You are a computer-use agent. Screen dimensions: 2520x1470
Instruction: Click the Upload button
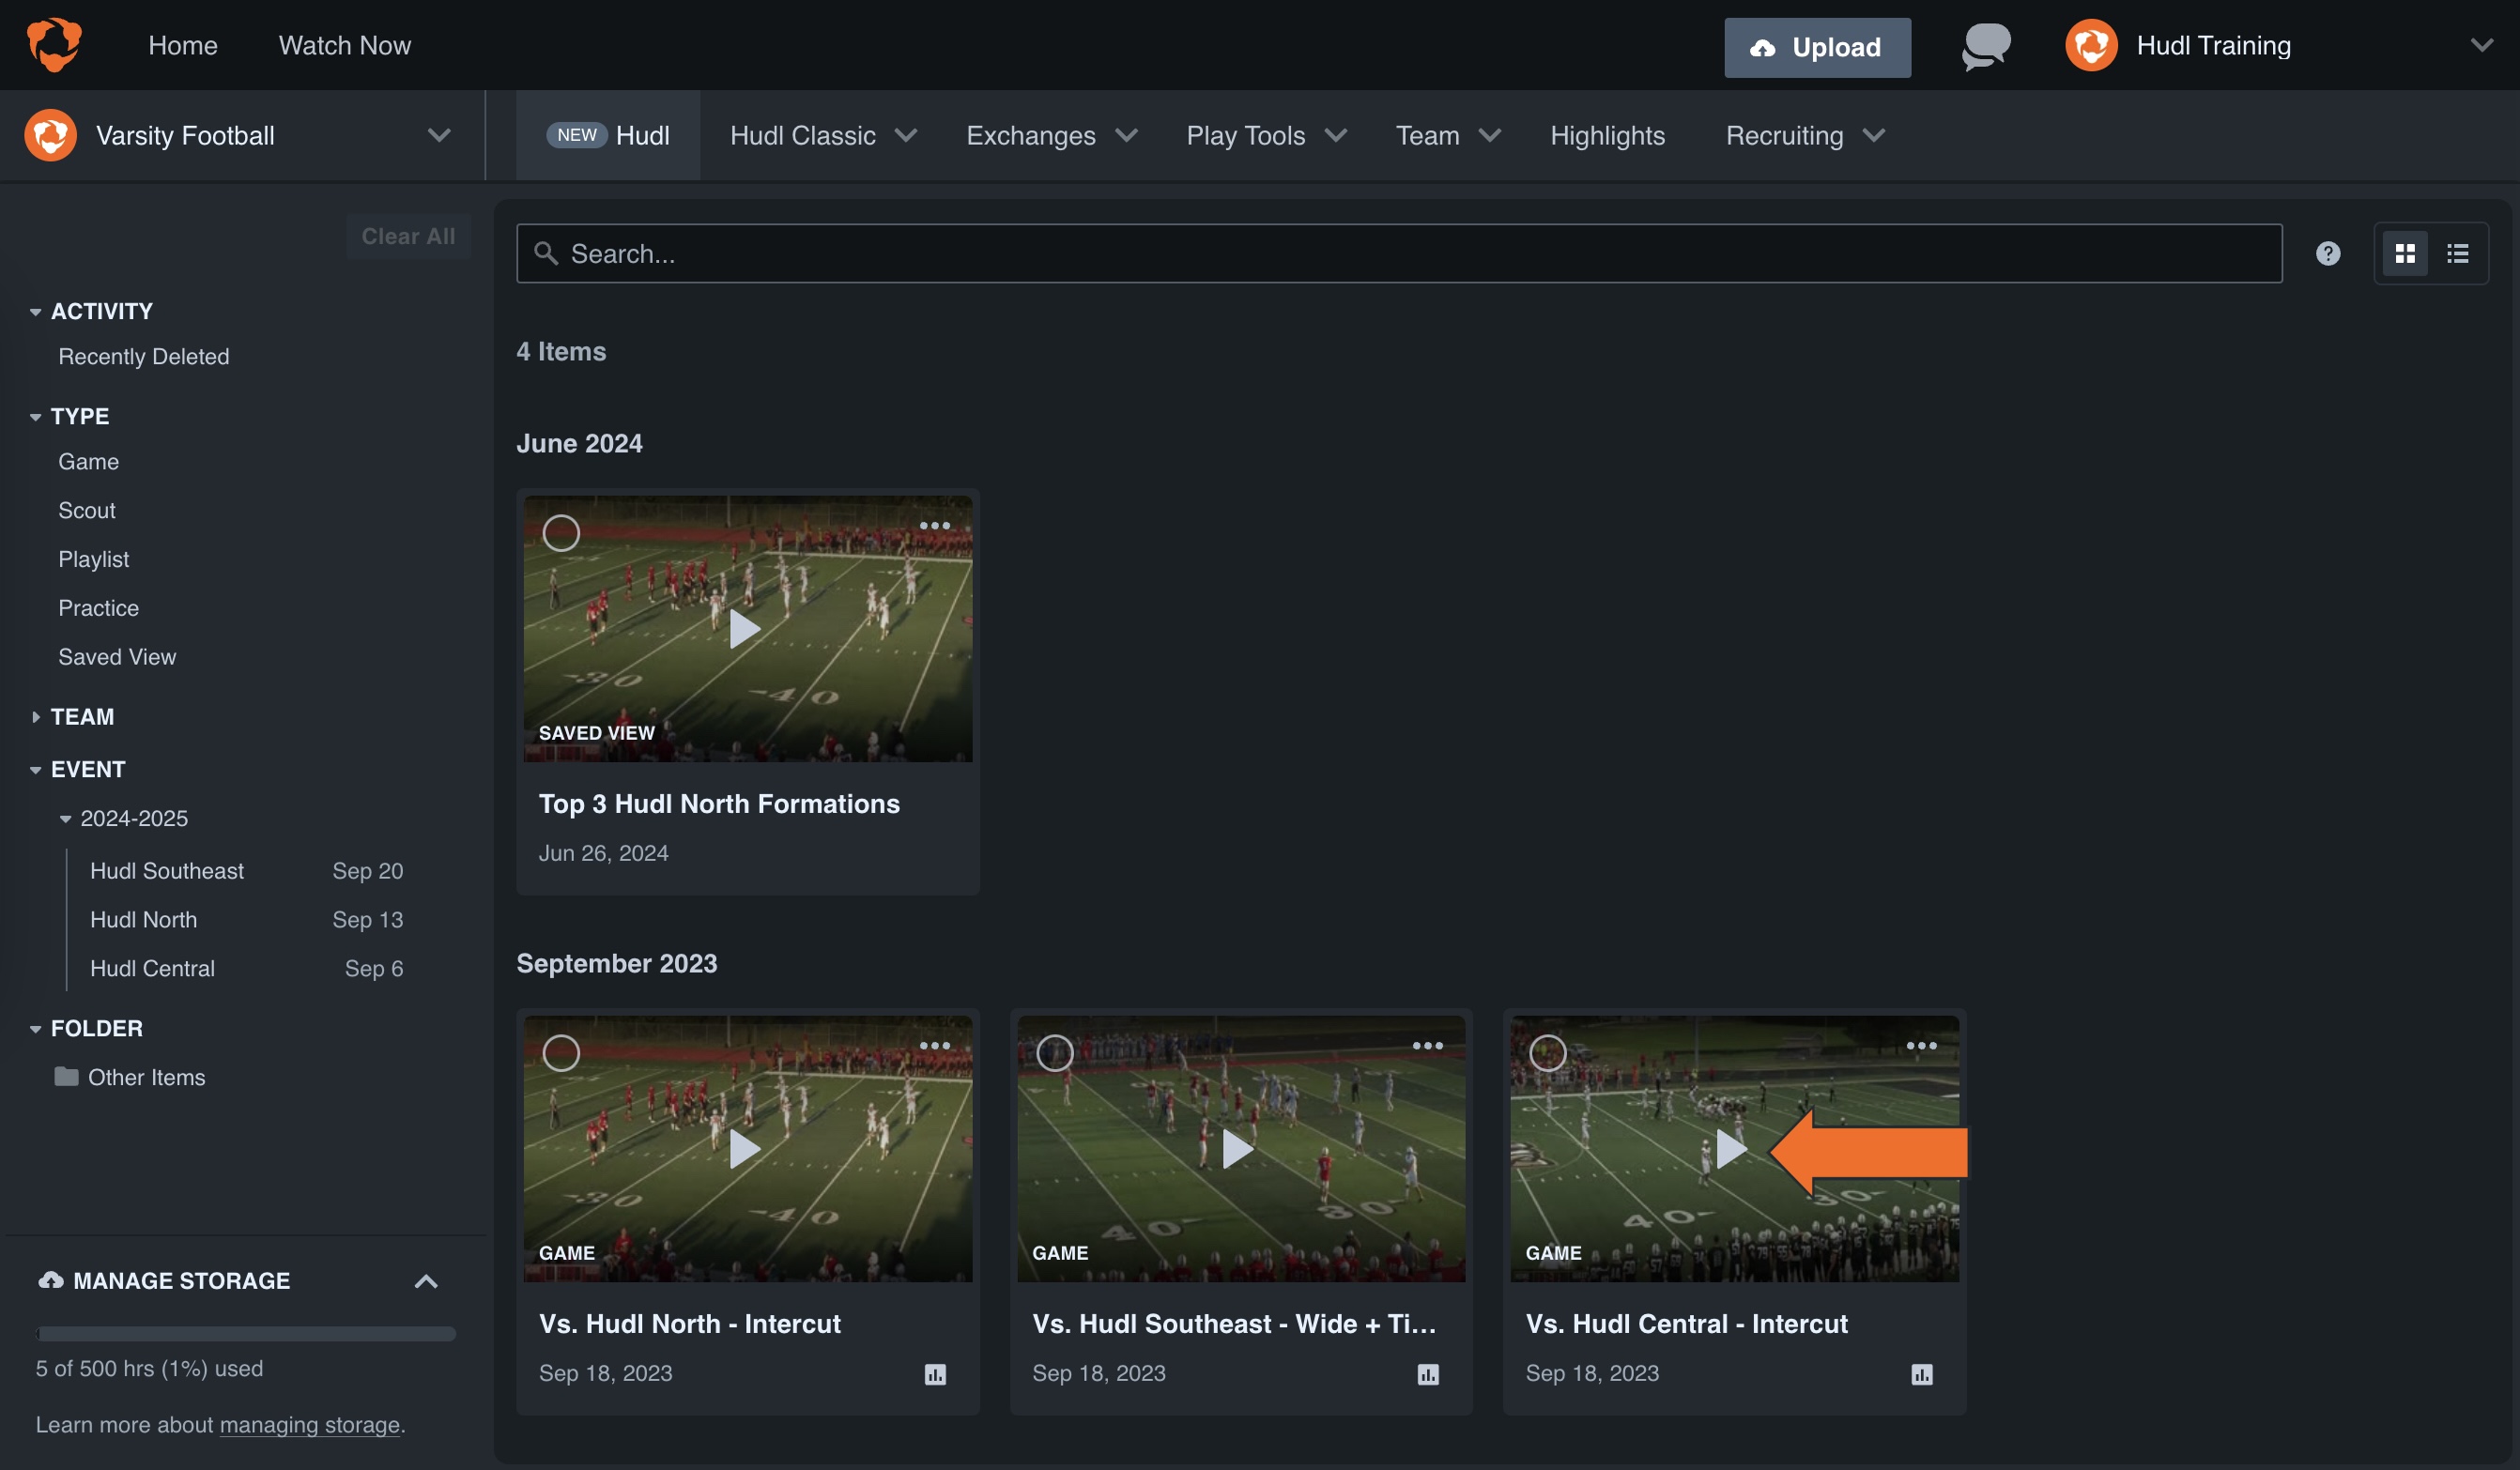click(1817, 47)
